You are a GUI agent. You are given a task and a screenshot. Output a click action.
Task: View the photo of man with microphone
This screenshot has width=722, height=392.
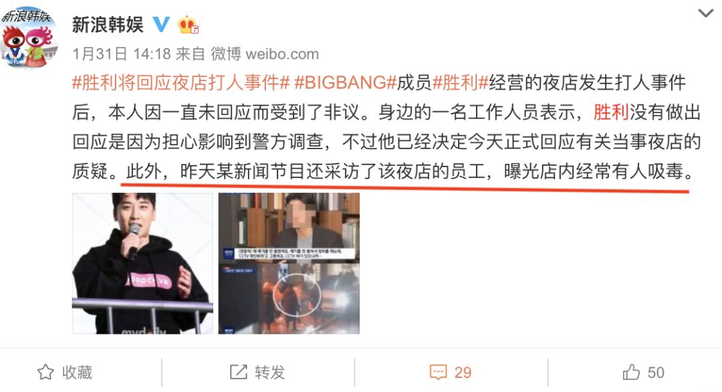coord(143,263)
